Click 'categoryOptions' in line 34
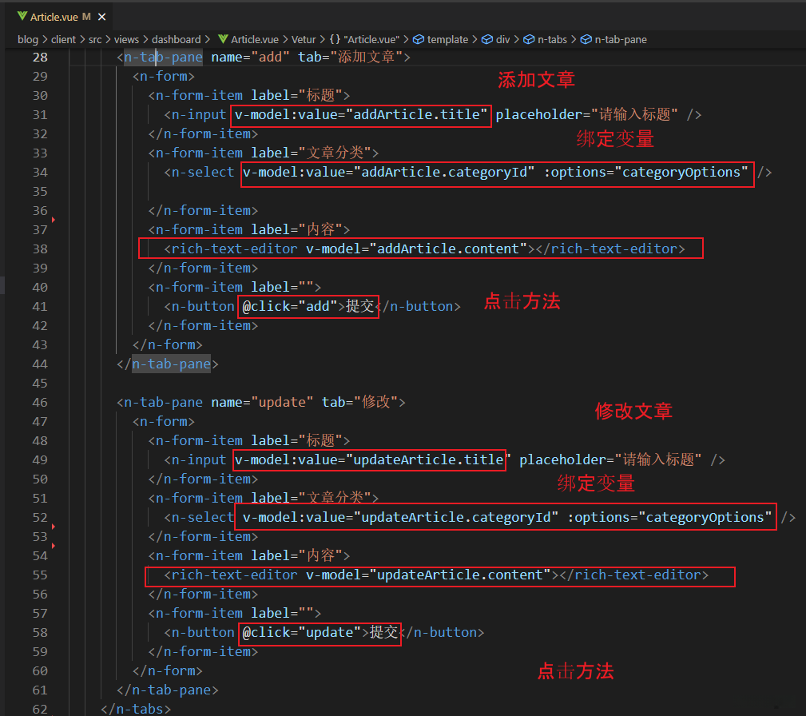This screenshot has width=806, height=716. 681,172
